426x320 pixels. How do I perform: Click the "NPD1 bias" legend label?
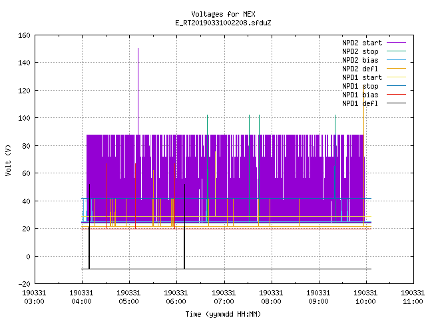click(x=360, y=95)
